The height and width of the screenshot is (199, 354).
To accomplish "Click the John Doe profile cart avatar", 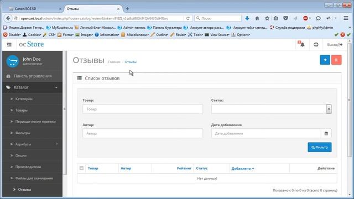I will (x=12, y=61).
